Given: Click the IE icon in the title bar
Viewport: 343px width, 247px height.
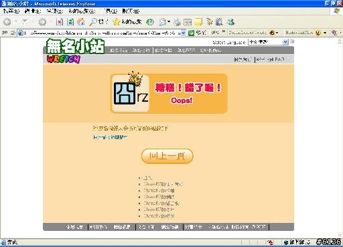Looking at the screenshot, I should (3, 3).
